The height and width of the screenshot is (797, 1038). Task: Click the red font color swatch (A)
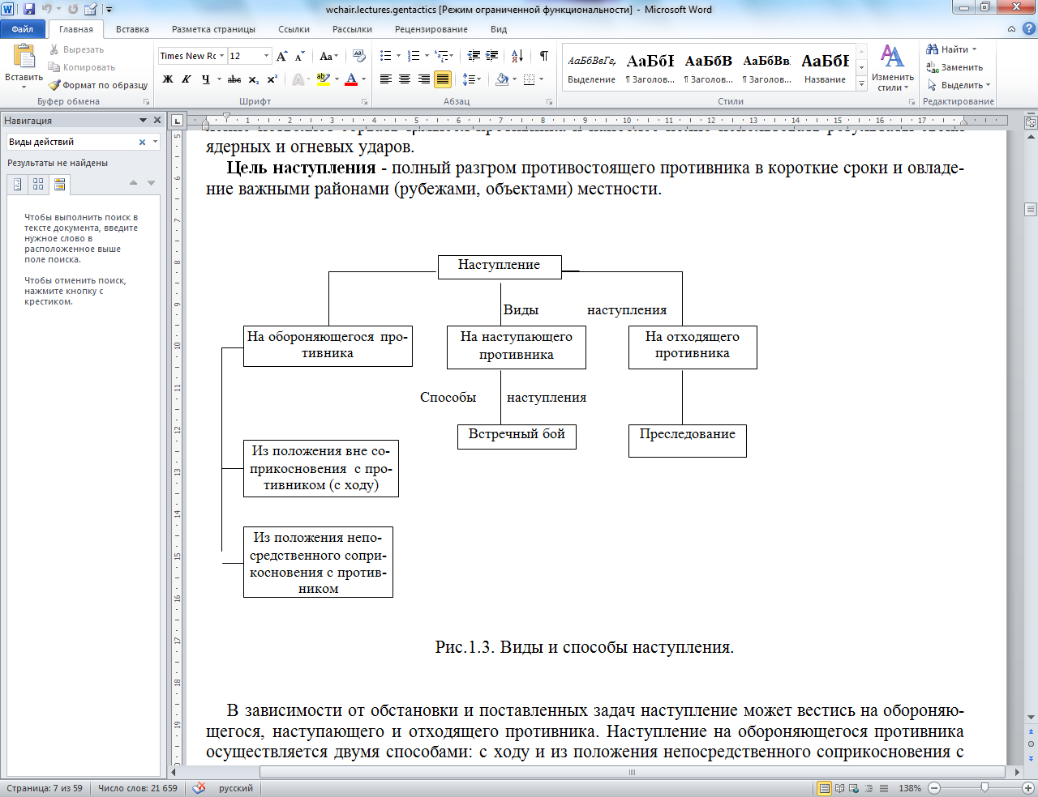click(351, 79)
